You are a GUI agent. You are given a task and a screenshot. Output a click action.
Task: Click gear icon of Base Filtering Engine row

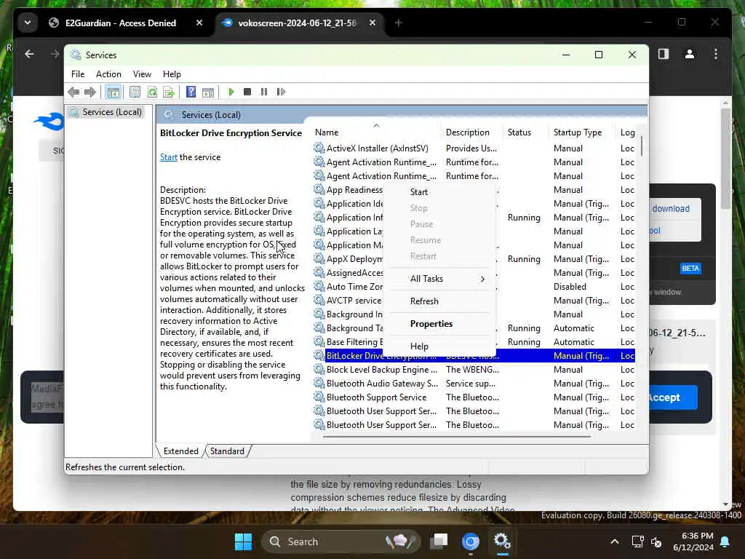[x=319, y=342]
